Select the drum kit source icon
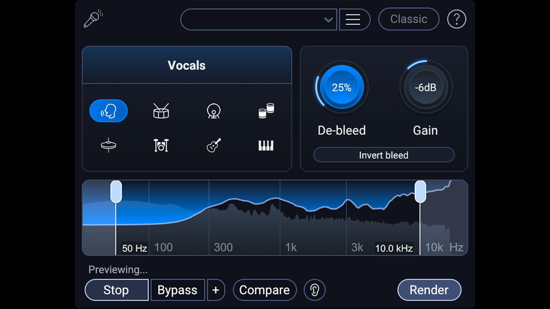This screenshot has width=550, height=309. point(161,145)
